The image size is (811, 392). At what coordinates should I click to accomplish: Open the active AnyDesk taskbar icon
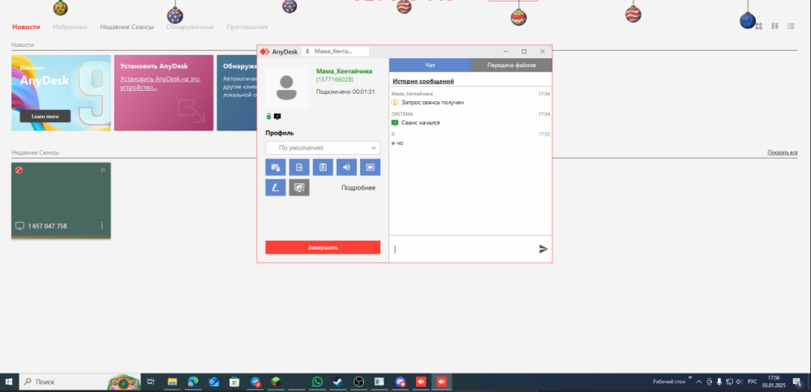(441, 382)
